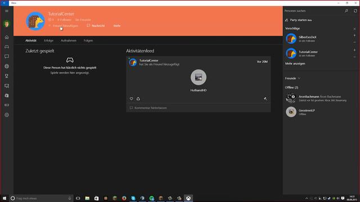Open the Mehr menu in profile header

pyautogui.click(x=117, y=26)
